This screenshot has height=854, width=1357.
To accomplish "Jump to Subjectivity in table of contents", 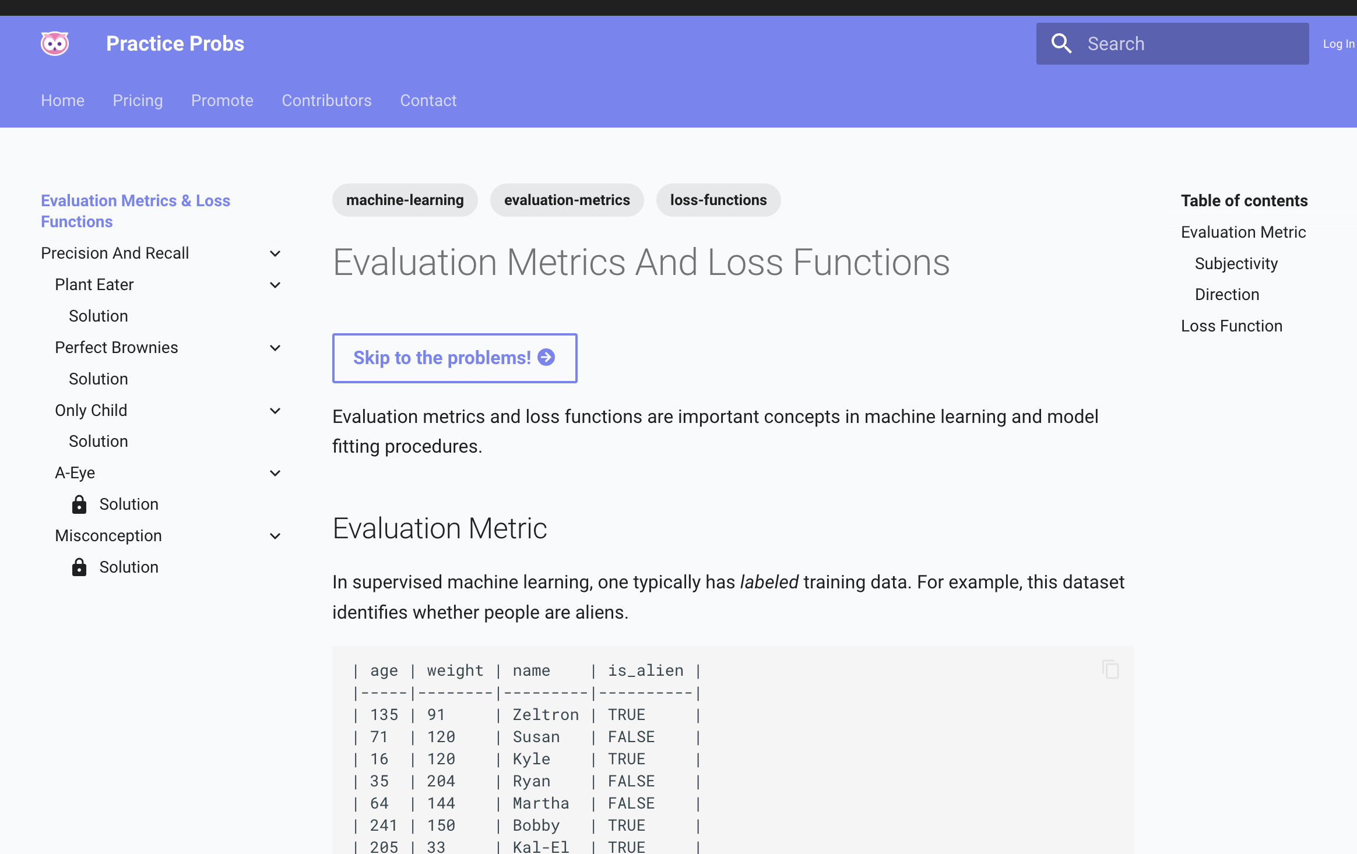I will 1236,263.
